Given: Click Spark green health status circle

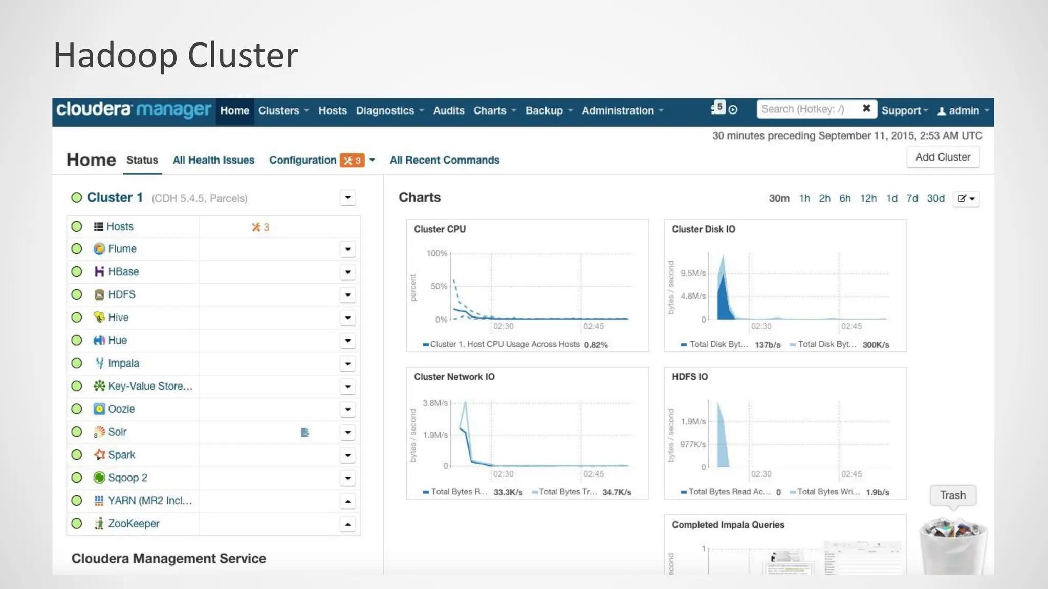Looking at the screenshot, I should (77, 455).
